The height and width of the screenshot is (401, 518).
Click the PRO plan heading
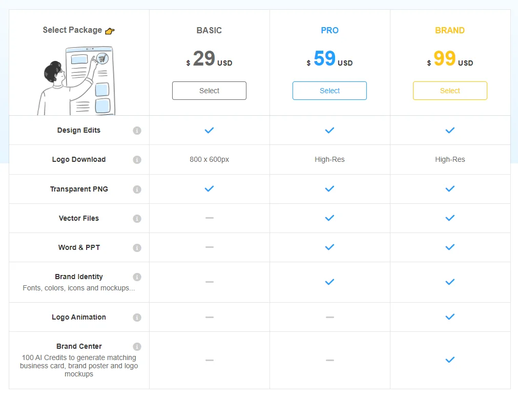click(x=329, y=30)
